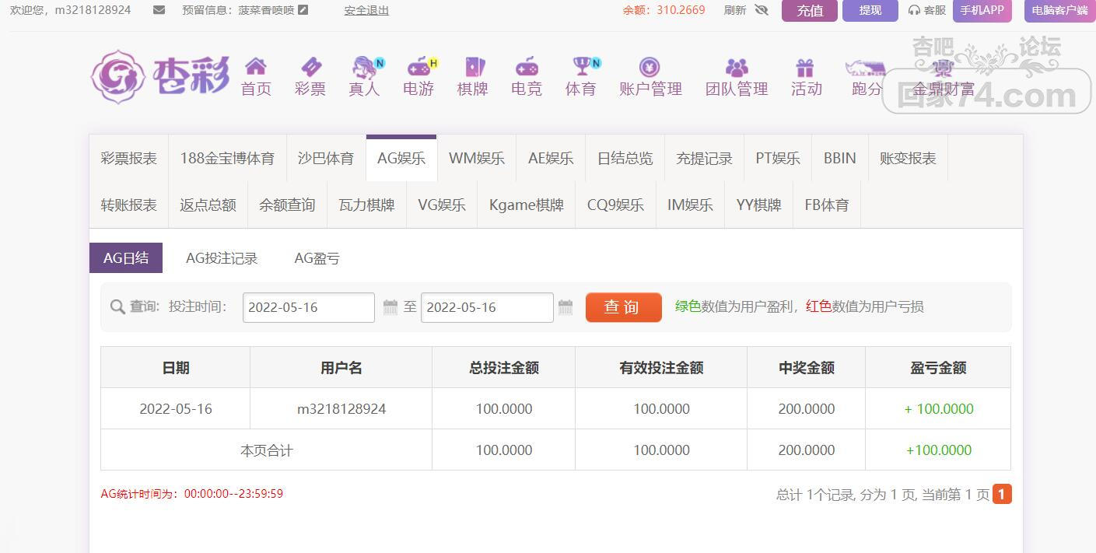This screenshot has height=553, width=1096.
Task: Open 彩票 lottery ticket icon
Action: pos(310,67)
